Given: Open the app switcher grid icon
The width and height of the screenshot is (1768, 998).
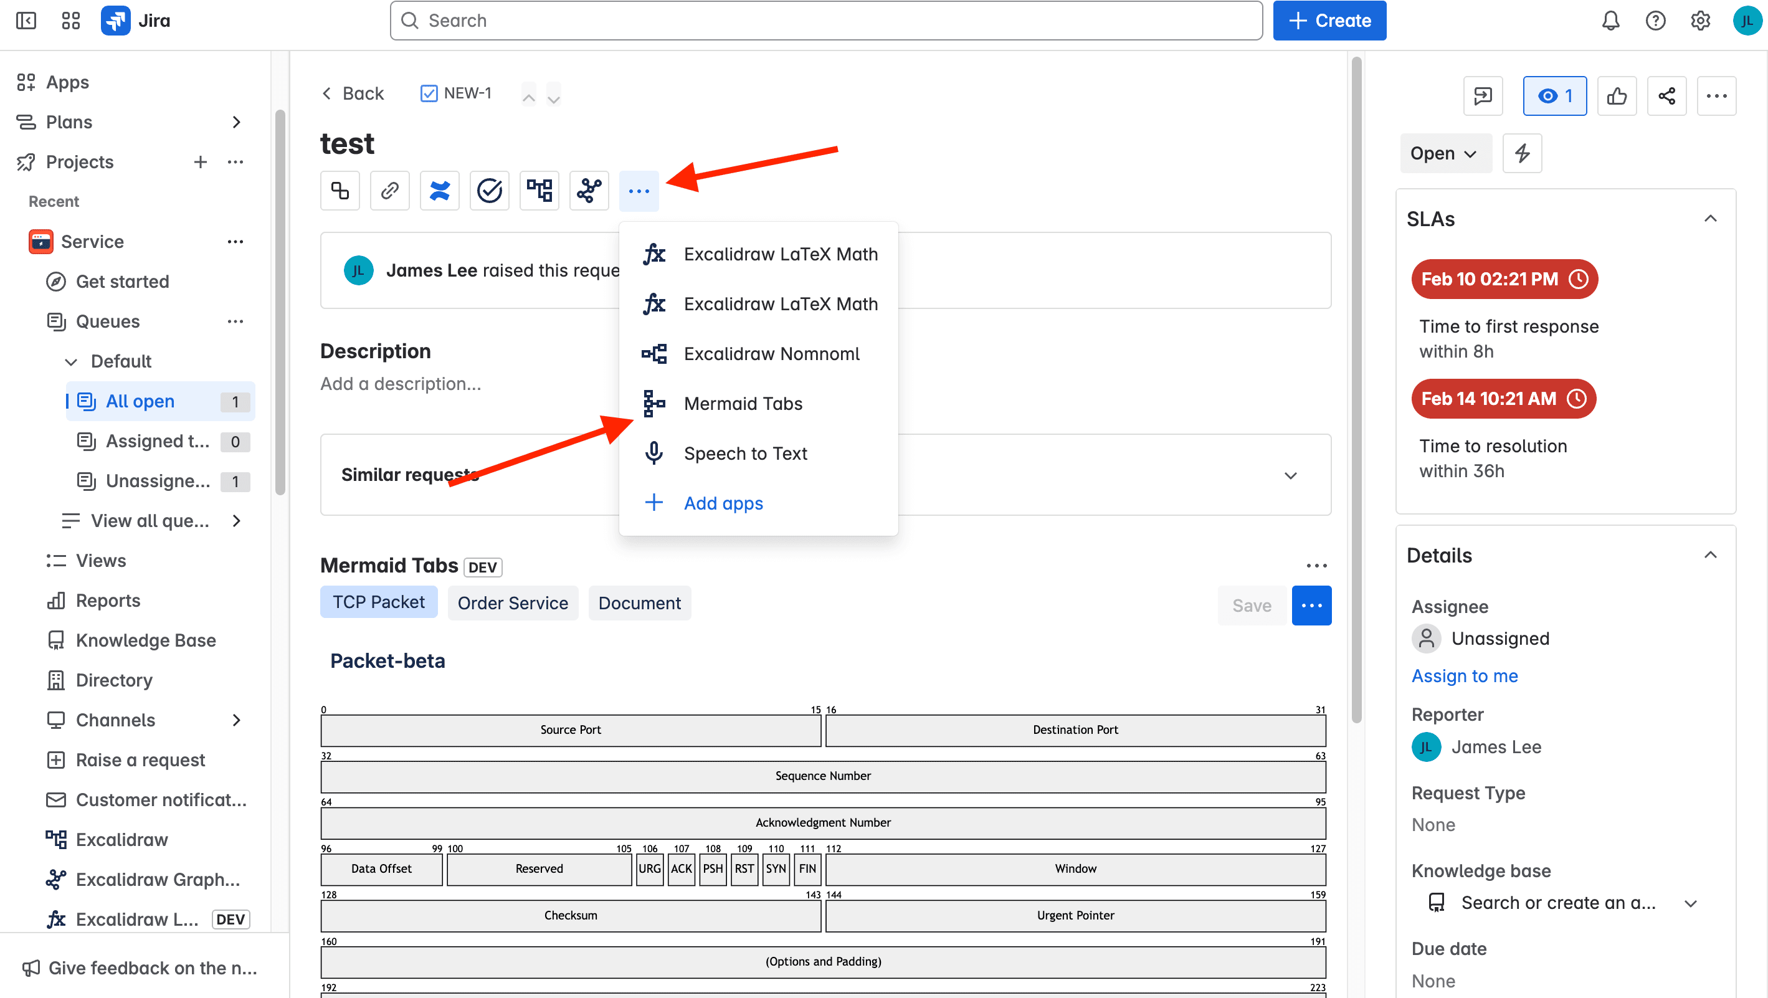Looking at the screenshot, I should click(70, 21).
